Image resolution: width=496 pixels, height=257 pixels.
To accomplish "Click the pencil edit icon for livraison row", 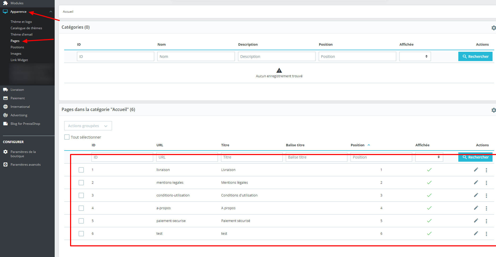I will click(x=476, y=170).
